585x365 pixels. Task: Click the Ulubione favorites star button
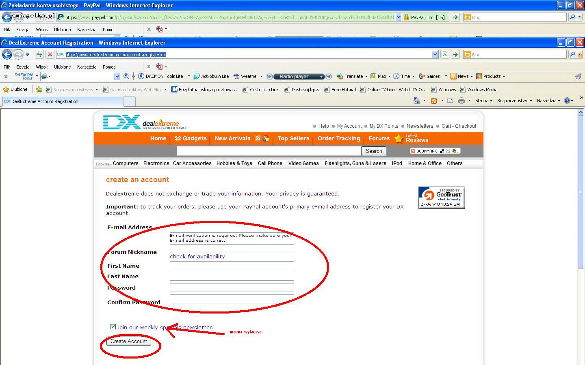15,89
